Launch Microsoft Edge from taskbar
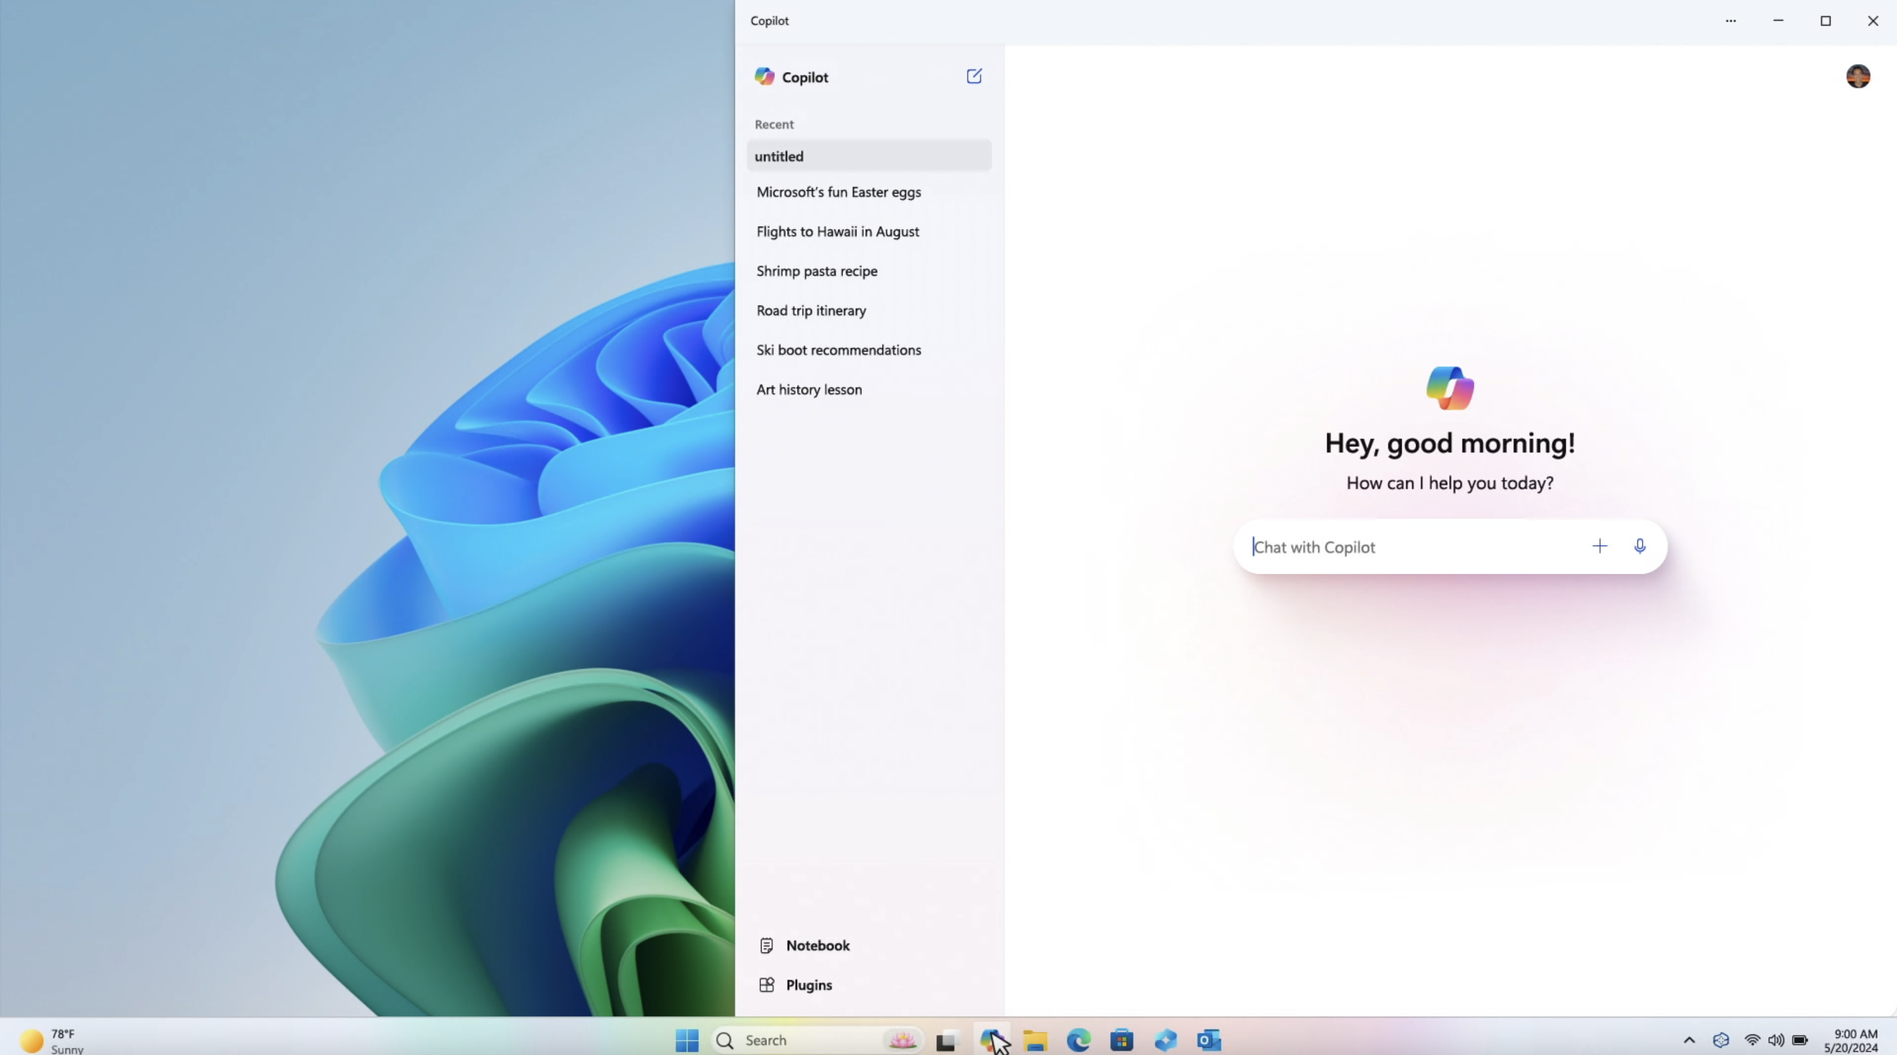This screenshot has height=1055, width=1897. coord(1078,1040)
